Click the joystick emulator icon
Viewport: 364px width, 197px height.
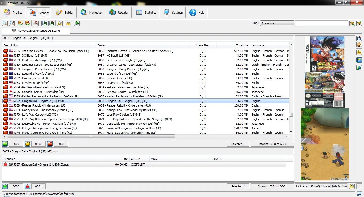point(69,23)
